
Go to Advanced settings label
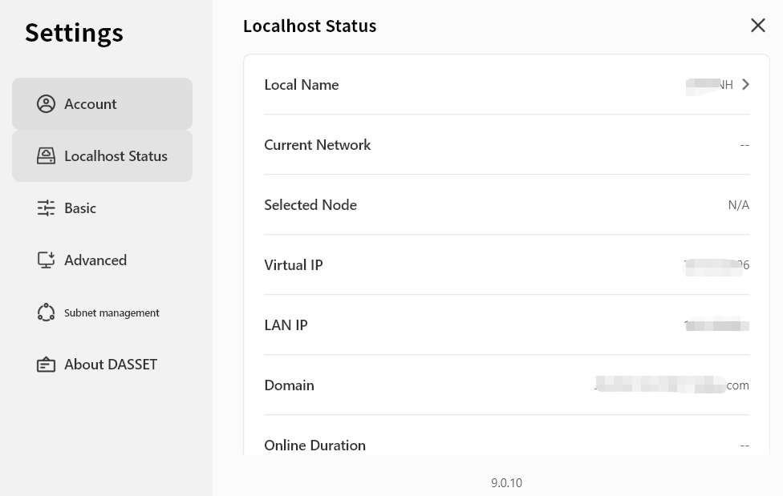point(95,260)
